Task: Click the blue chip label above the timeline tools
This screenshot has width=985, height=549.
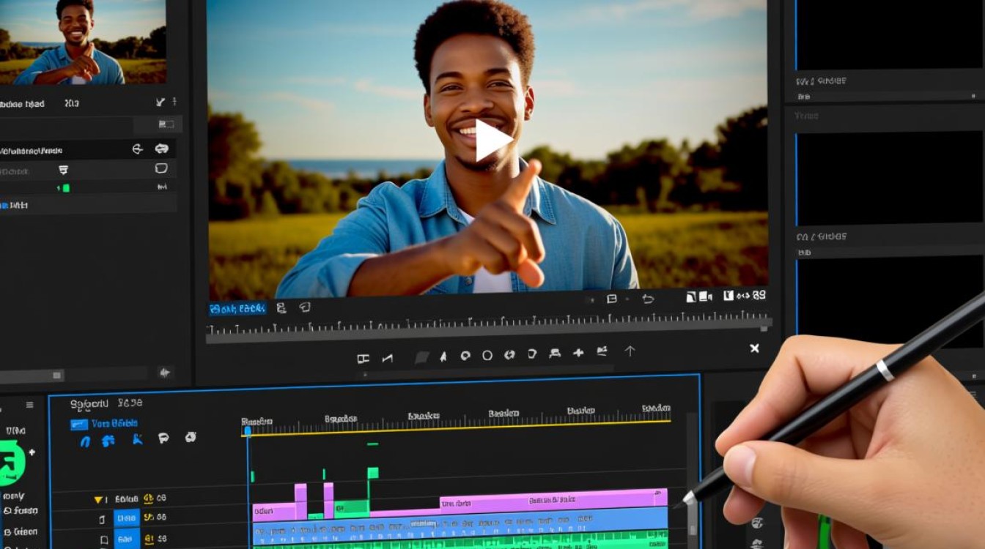Action: 78,424
